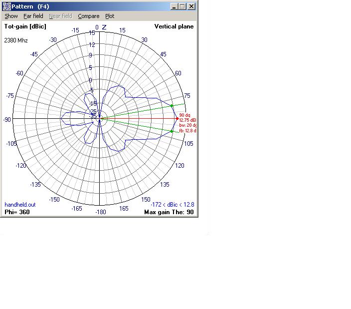Open the Compare menu
This screenshot has width=351, height=309.
88,16
